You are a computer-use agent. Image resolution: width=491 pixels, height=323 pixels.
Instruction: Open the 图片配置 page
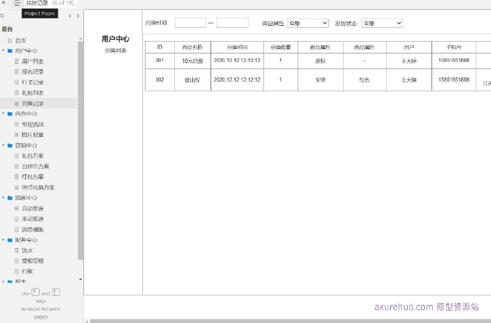click(x=33, y=134)
